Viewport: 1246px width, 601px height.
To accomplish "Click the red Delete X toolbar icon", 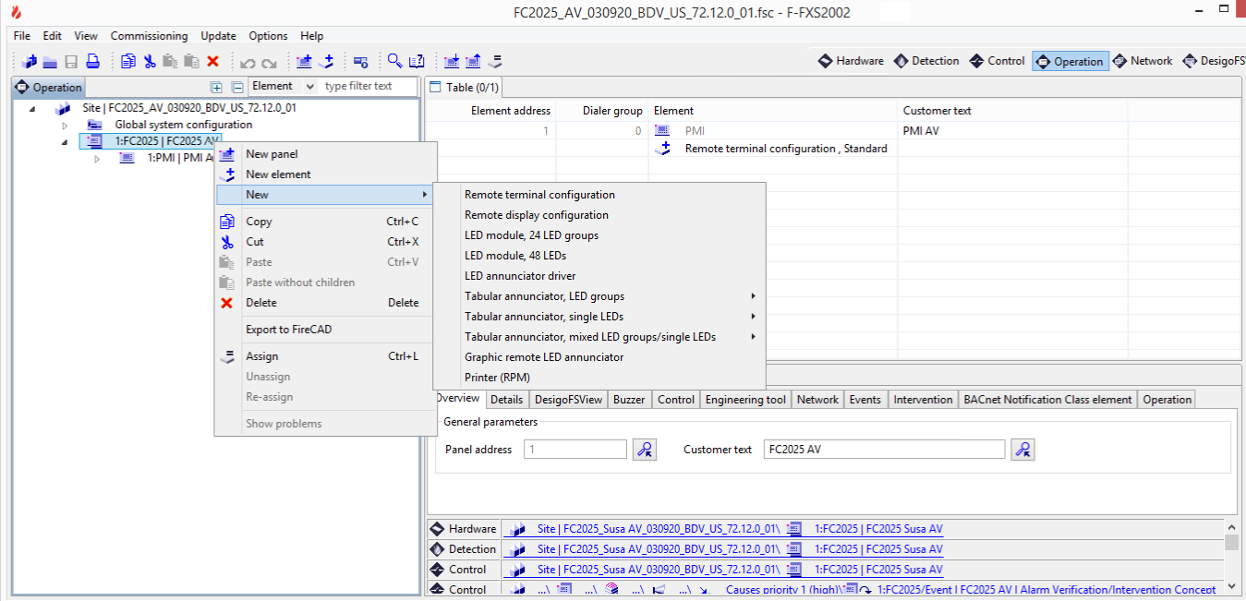I will [212, 62].
